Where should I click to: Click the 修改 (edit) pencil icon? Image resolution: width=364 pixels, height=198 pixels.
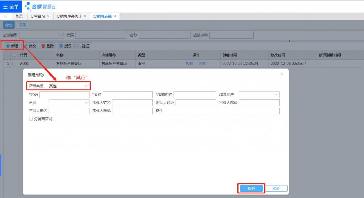click(26, 46)
